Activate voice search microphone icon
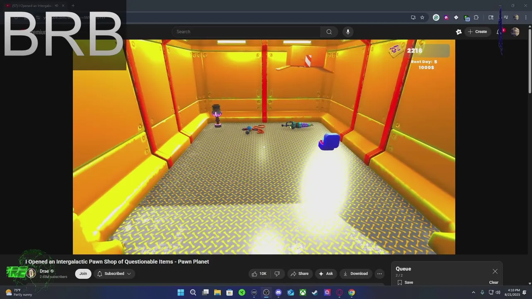The width and height of the screenshot is (532, 299). [x=348, y=32]
